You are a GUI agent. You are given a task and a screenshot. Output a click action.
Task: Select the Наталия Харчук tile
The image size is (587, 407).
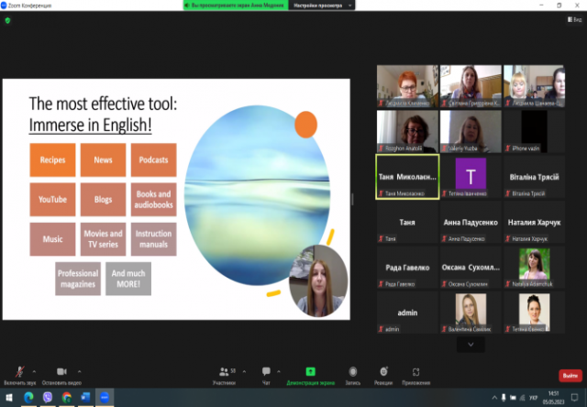[534, 222]
